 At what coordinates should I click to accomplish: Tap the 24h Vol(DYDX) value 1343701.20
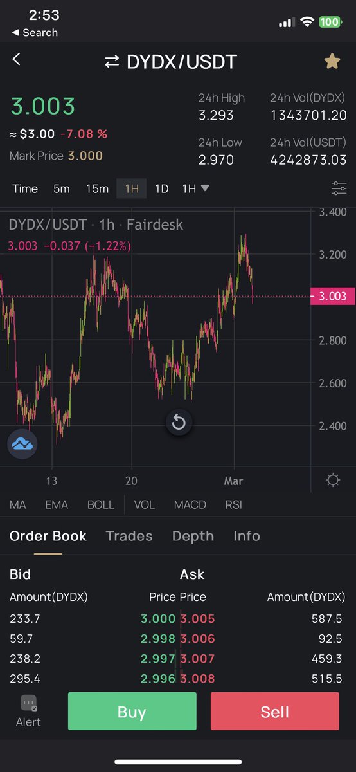308,116
